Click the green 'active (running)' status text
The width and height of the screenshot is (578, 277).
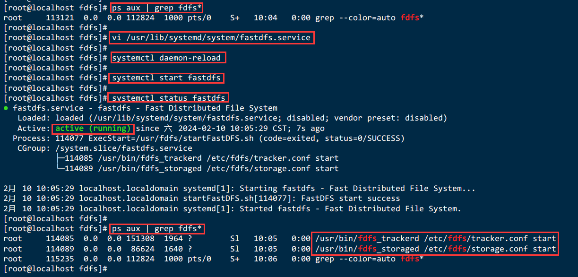(93, 129)
